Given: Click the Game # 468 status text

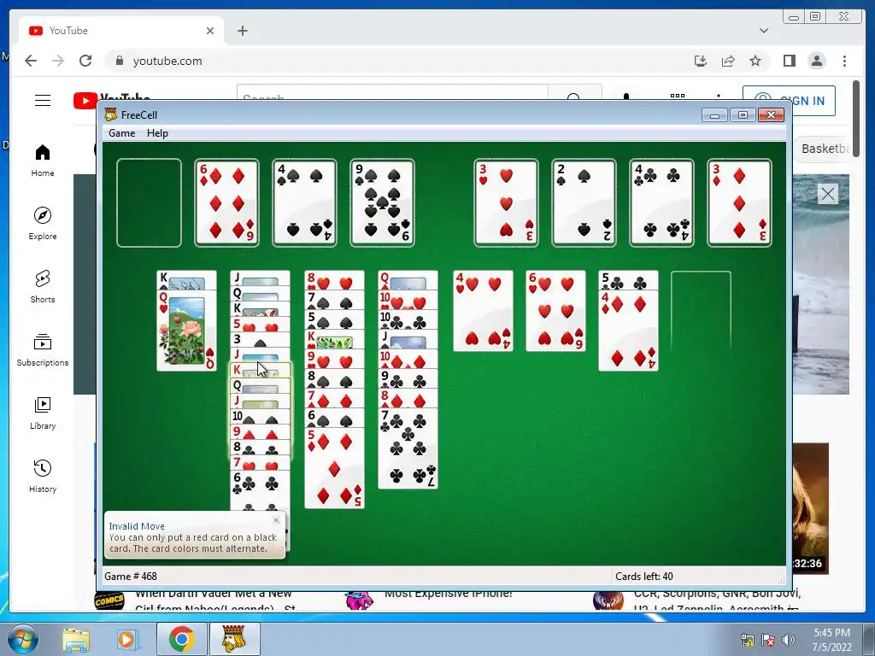Looking at the screenshot, I should [131, 577].
